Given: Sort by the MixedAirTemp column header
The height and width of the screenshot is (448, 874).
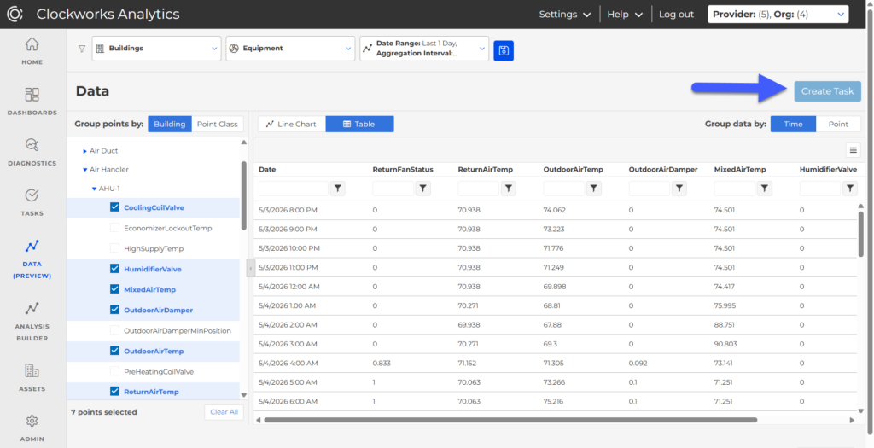Looking at the screenshot, I should [x=740, y=170].
